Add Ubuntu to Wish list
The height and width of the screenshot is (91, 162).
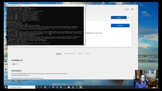click(120, 26)
